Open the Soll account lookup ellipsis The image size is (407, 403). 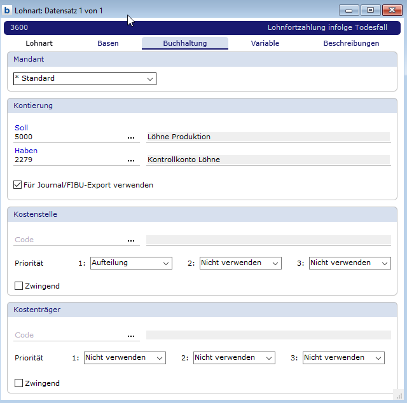click(x=131, y=137)
